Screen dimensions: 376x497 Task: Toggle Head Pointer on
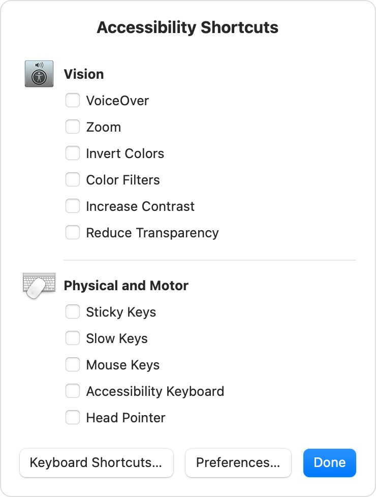click(x=73, y=417)
